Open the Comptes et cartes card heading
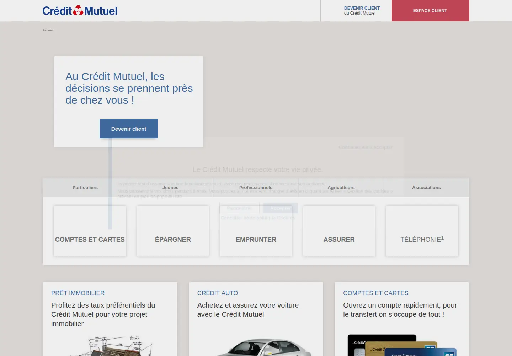The image size is (512, 356). (376, 293)
